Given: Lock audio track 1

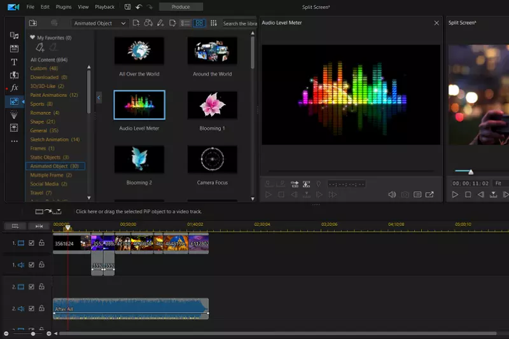Looking at the screenshot, I should tap(41, 265).
